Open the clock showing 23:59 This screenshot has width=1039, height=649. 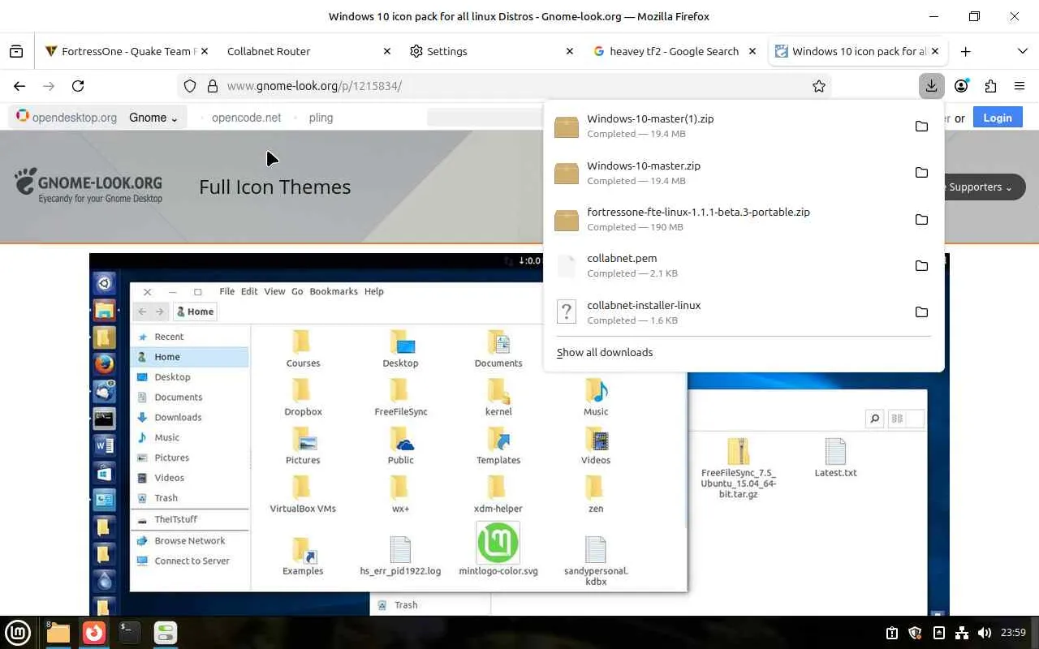click(x=1013, y=633)
